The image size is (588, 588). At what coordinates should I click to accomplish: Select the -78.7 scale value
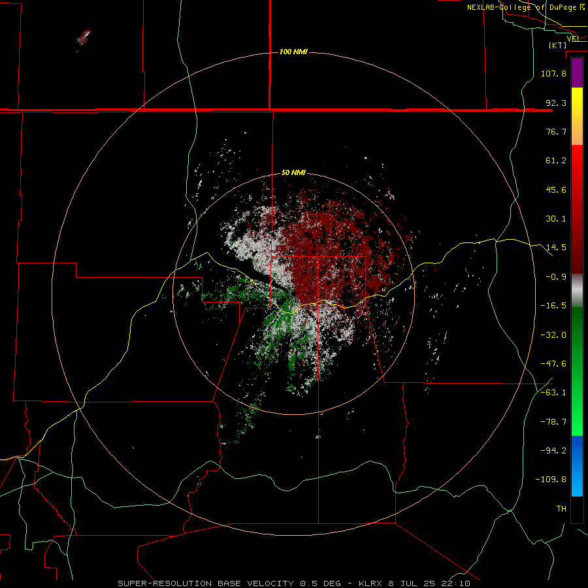553,422
